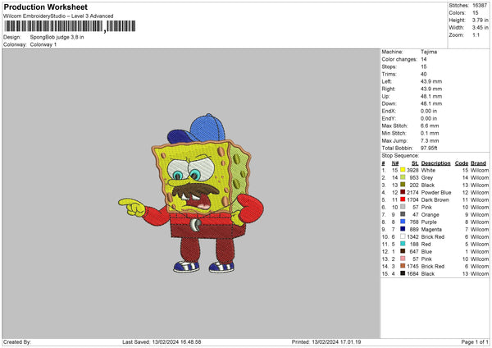The height and width of the screenshot is (348, 492).
Task: Click the dark grey swatch beside Orange
Action: click(x=403, y=214)
